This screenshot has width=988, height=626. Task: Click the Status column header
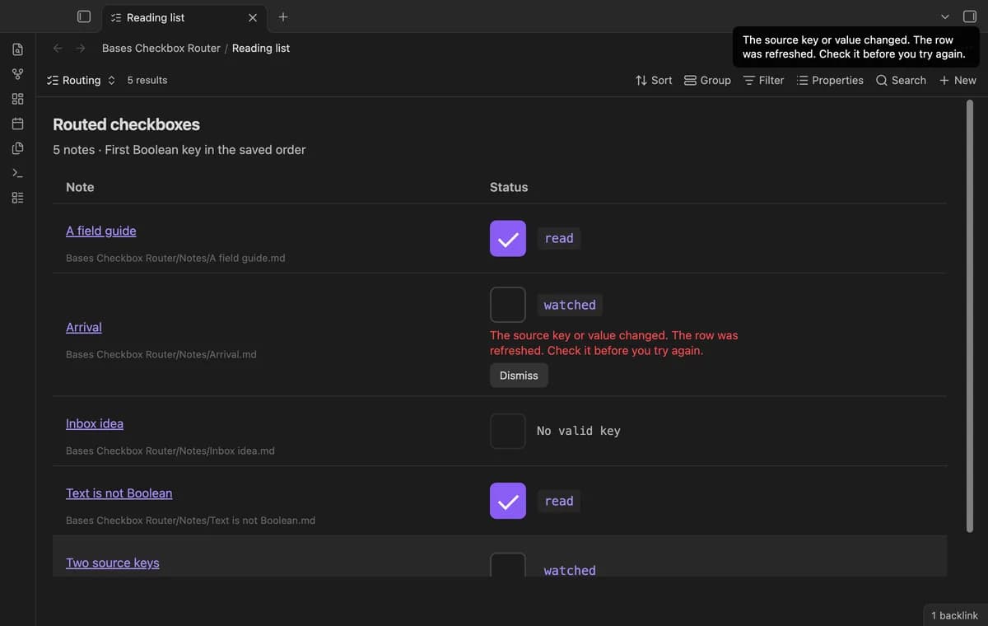[x=509, y=187]
